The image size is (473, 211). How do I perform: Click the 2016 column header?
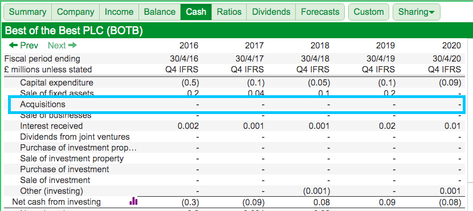[x=189, y=46]
